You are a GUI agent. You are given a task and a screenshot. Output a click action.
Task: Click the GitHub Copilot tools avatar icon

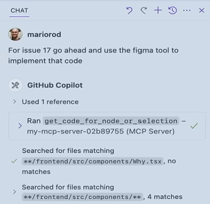(x=15, y=85)
